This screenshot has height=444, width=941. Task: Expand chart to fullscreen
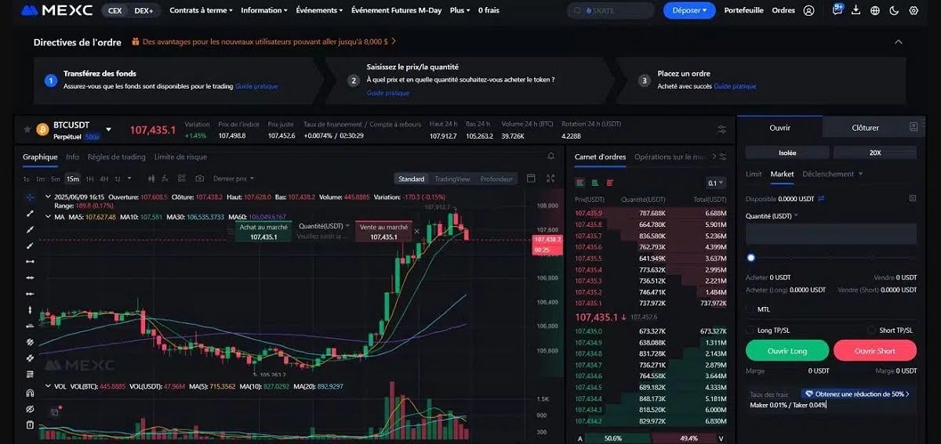point(550,179)
